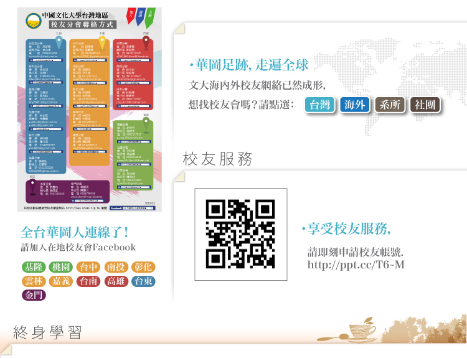This screenshot has width=467, height=358.
Task: Open the 嘉義 Facebook alumni tag
Action: (x=61, y=281)
